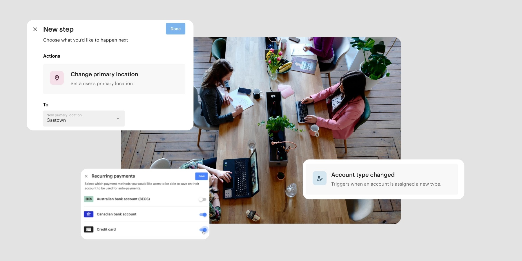Click the credit card icon
The height and width of the screenshot is (261, 522).
[88, 229]
